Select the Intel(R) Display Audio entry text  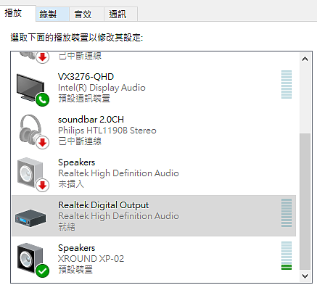pyautogui.click(x=102, y=88)
